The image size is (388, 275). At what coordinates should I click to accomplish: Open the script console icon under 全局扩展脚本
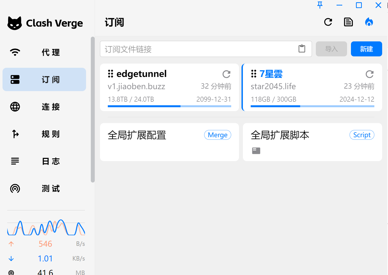pos(256,151)
